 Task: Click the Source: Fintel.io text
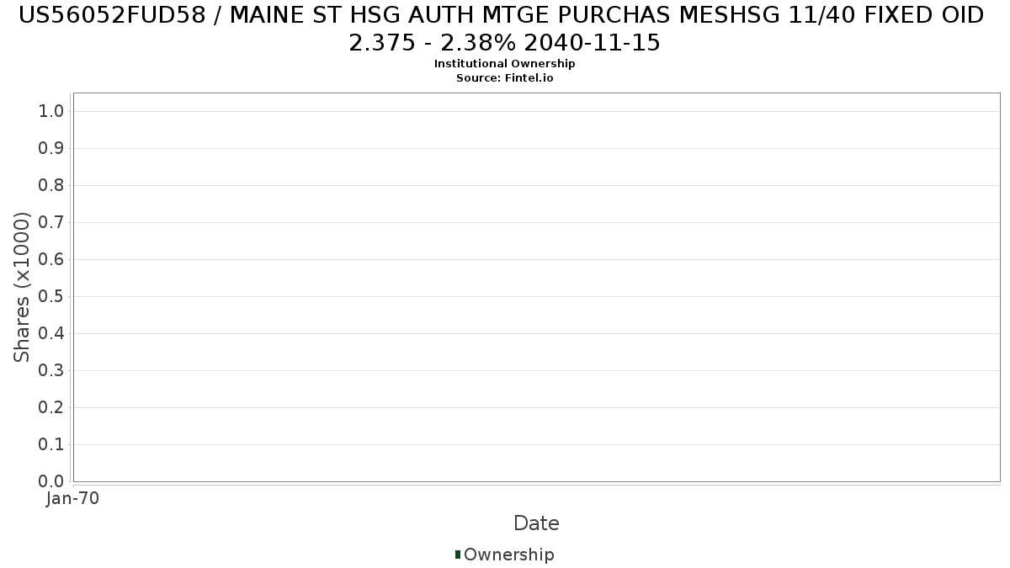[504, 77]
